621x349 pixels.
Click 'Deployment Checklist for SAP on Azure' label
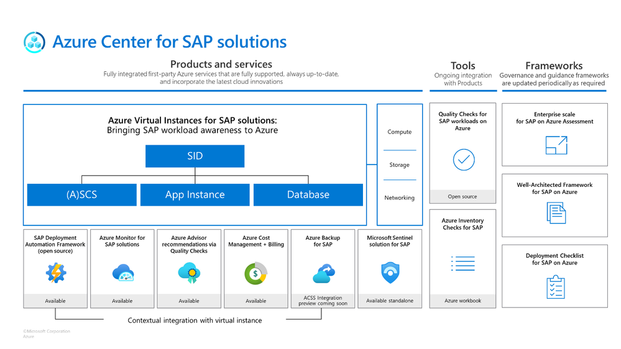point(555,259)
